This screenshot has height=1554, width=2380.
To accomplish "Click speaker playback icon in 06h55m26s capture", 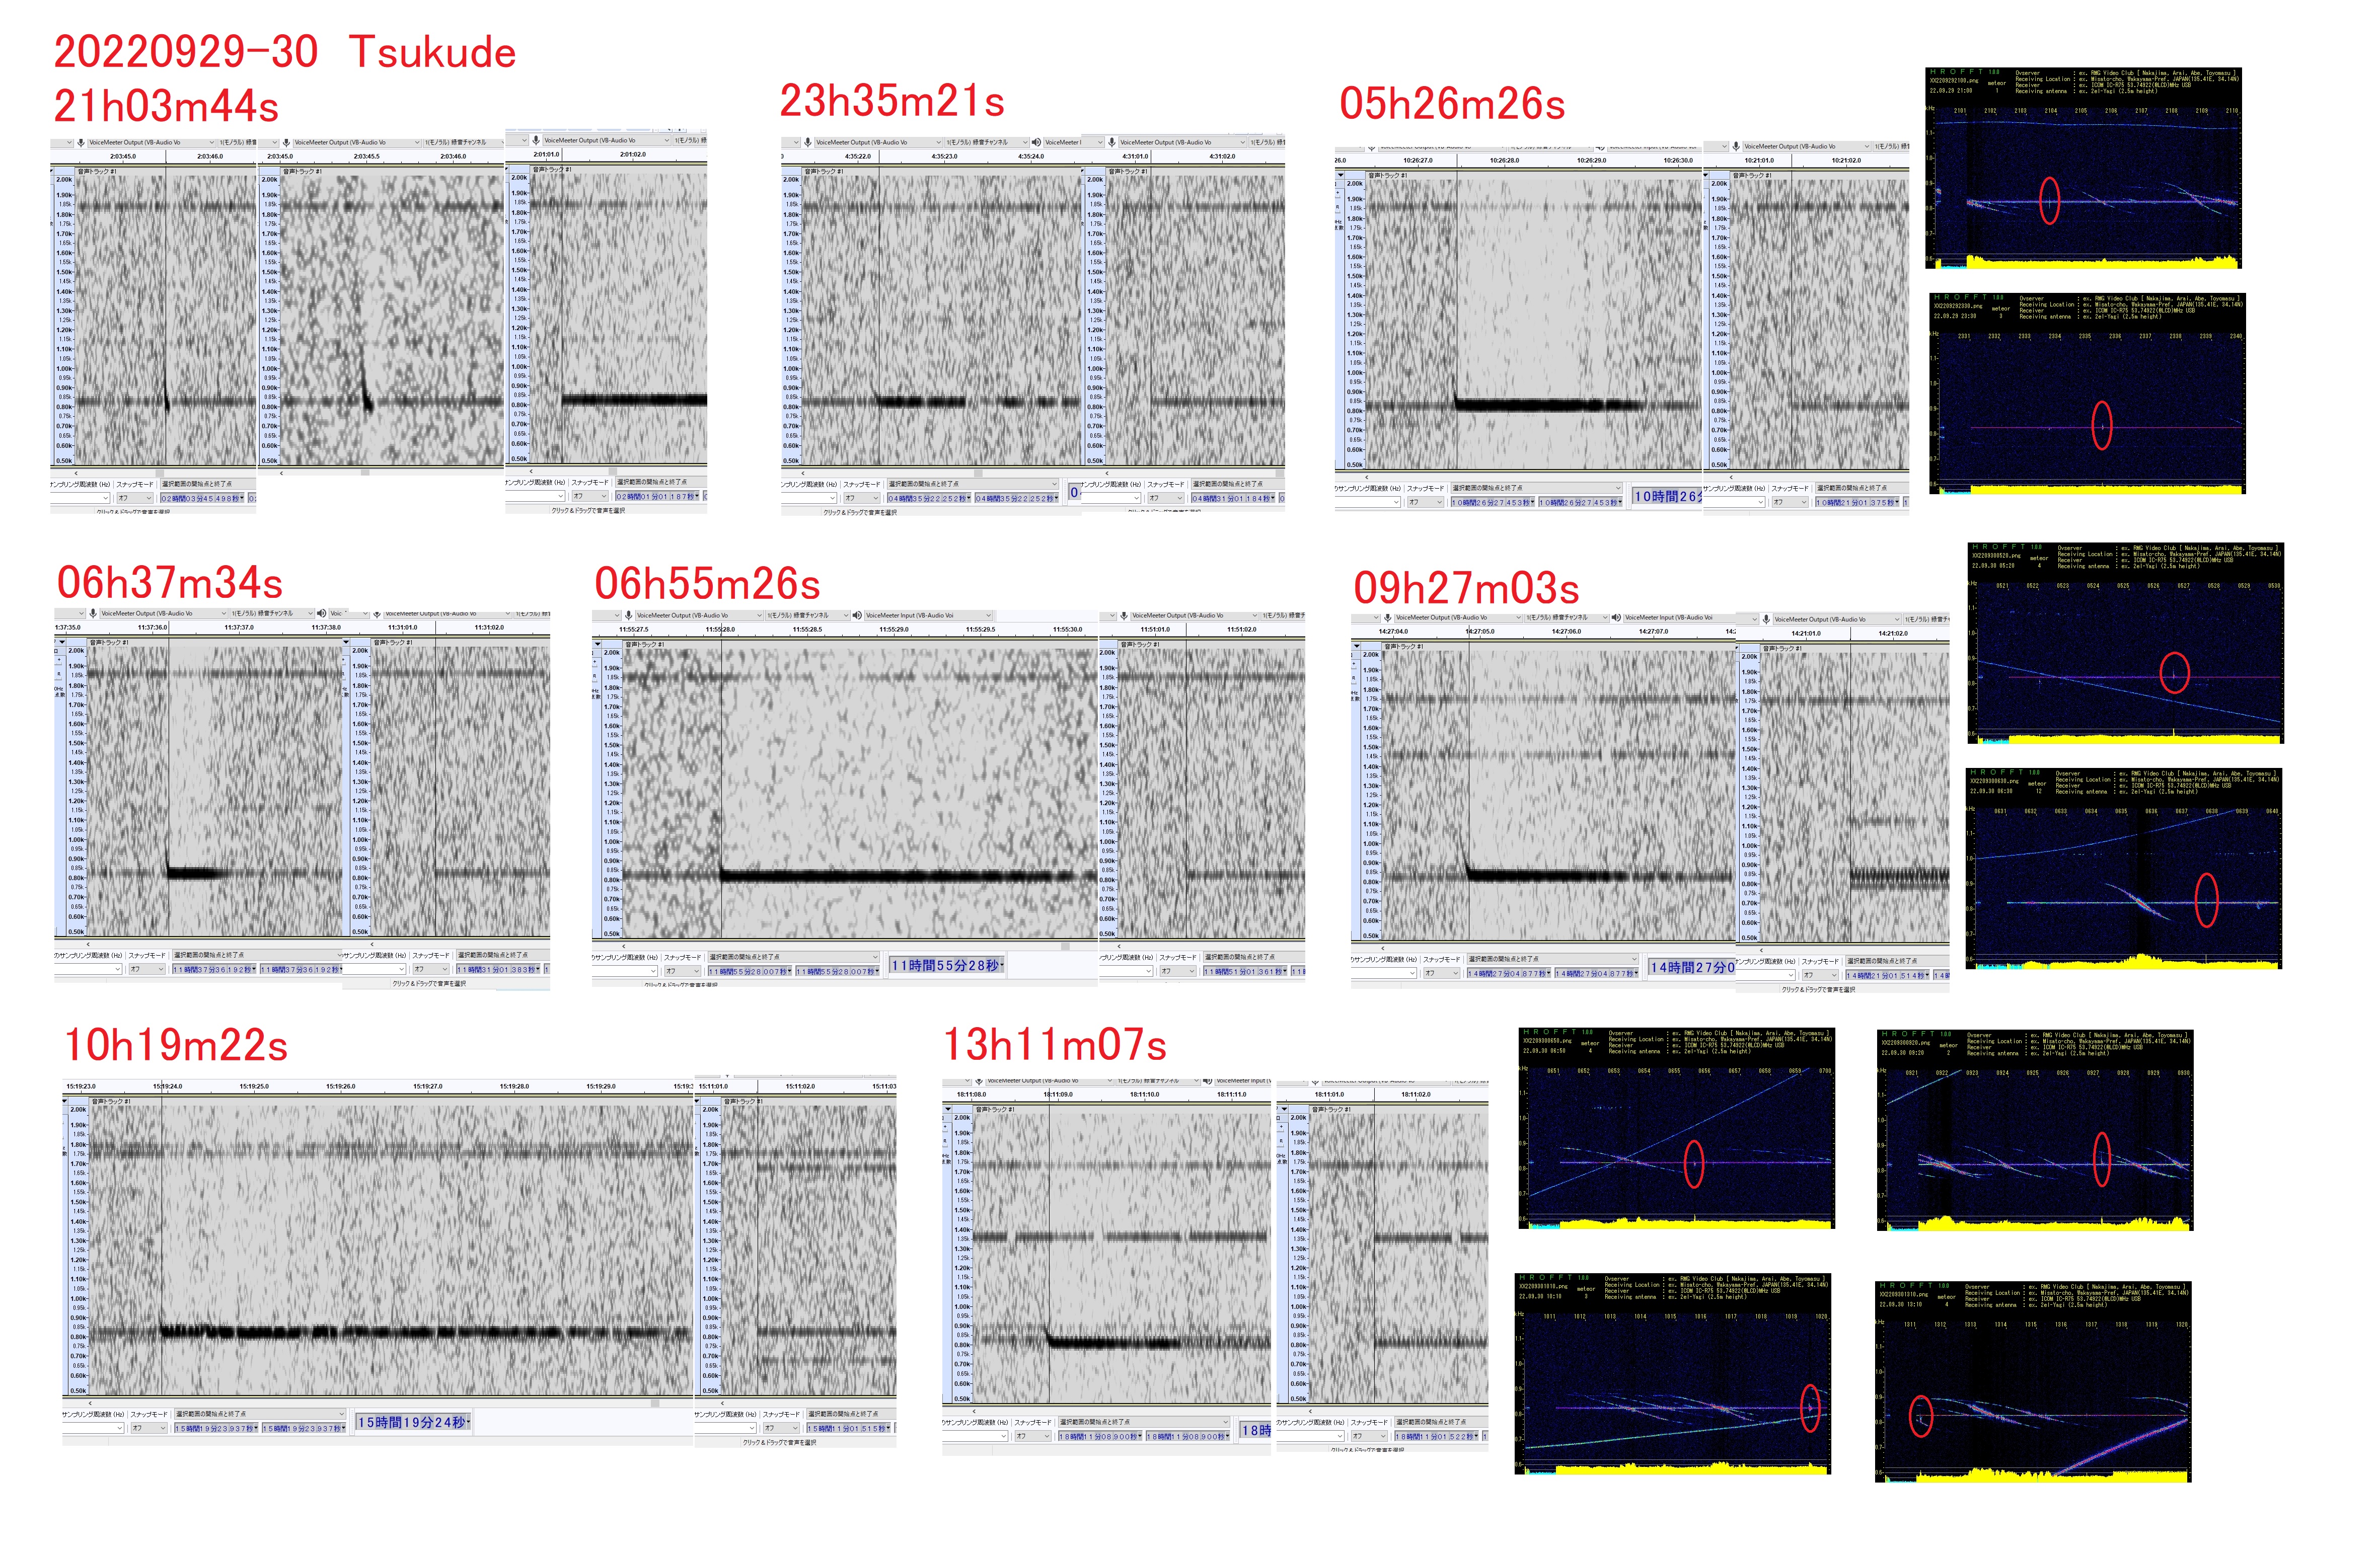I will click(x=857, y=615).
